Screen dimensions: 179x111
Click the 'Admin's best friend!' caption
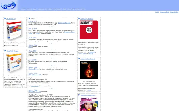coord(11,46)
